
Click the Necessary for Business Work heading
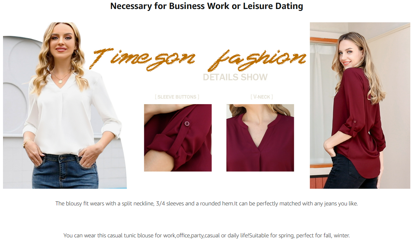207,6
